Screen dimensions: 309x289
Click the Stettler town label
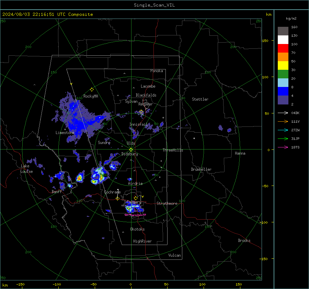(x=200, y=99)
